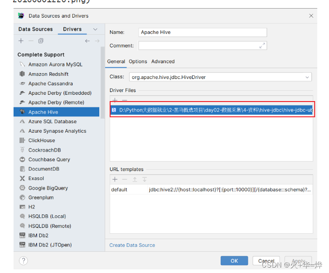The image size is (329, 273).
Task: Click the Amazon Redshift driver icon
Action: (22, 74)
